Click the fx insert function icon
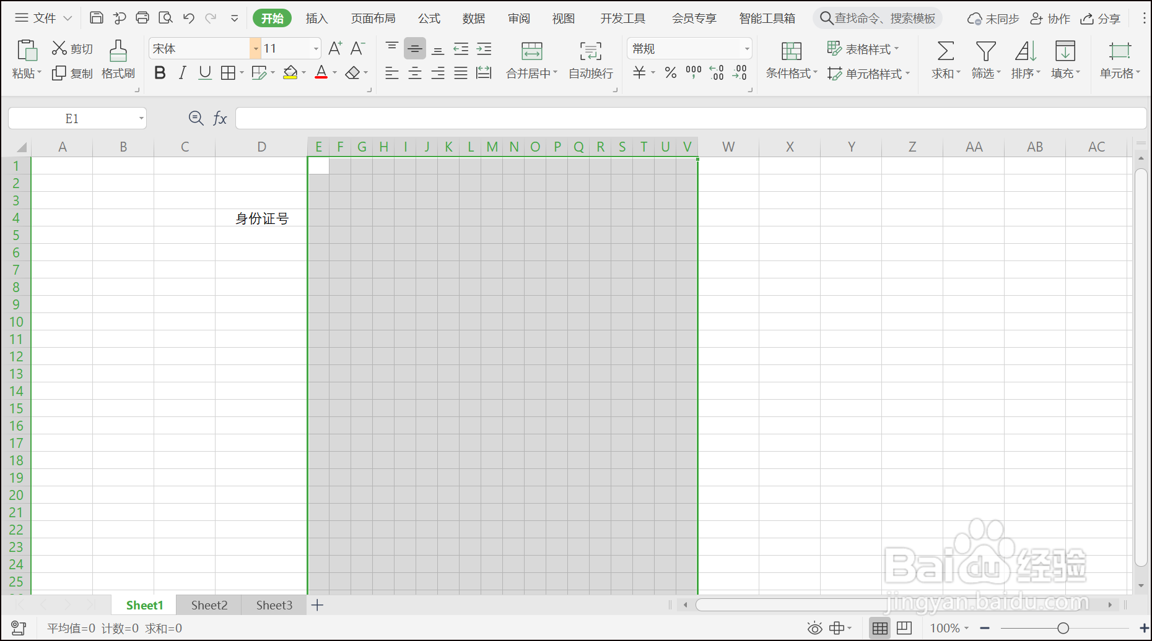This screenshot has width=1152, height=641. pos(220,118)
